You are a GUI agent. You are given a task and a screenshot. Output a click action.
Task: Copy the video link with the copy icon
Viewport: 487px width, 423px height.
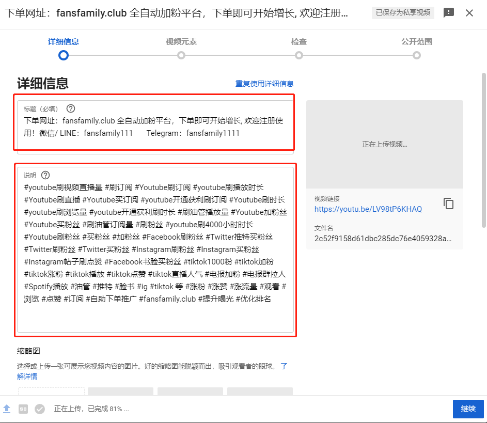click(448, 203)
